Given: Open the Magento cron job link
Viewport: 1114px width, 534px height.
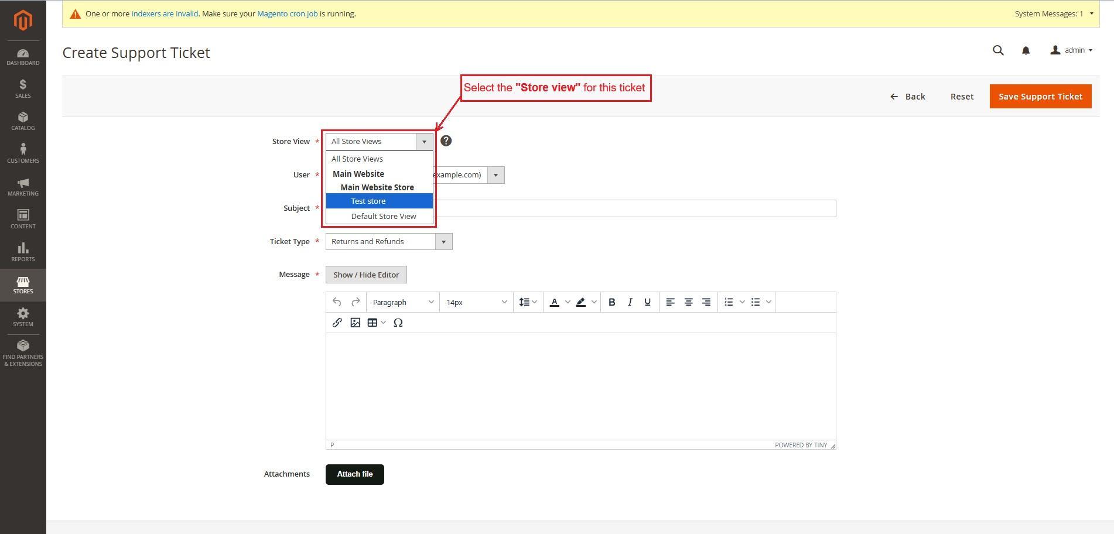Looking at the screenshot, I should tap(287, 13).
